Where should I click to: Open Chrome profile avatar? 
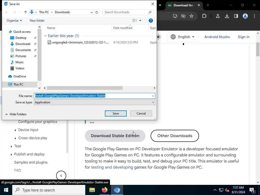coord(245,16)
